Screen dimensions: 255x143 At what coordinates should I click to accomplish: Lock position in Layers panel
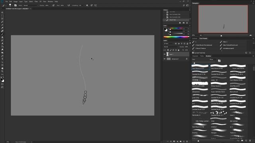click(173, 50)
